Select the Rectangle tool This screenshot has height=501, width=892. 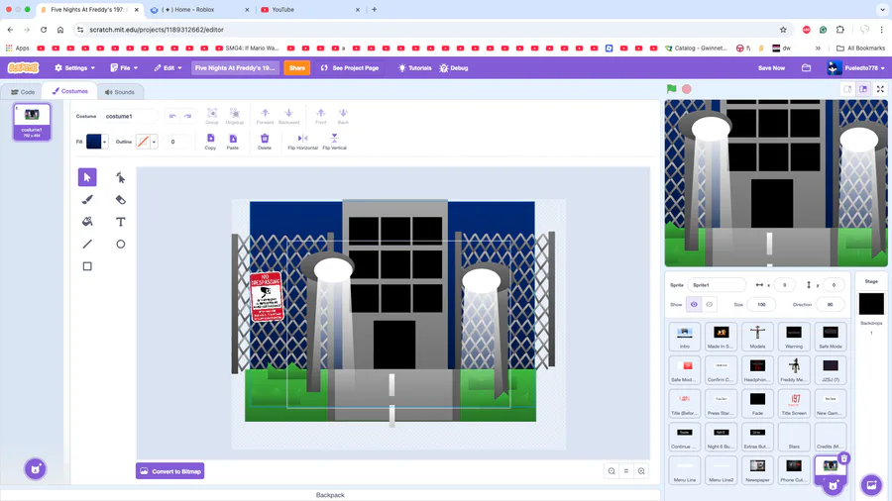point(87,265)
